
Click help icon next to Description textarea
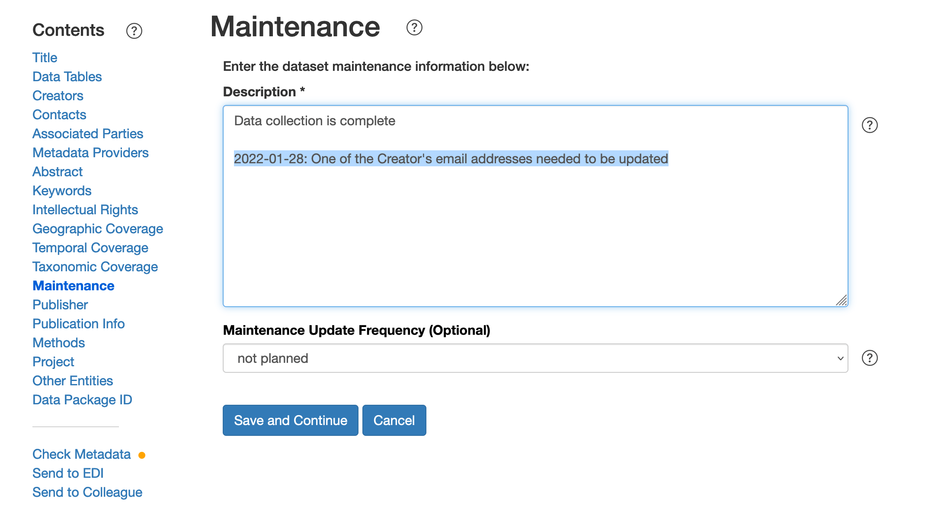870,125
